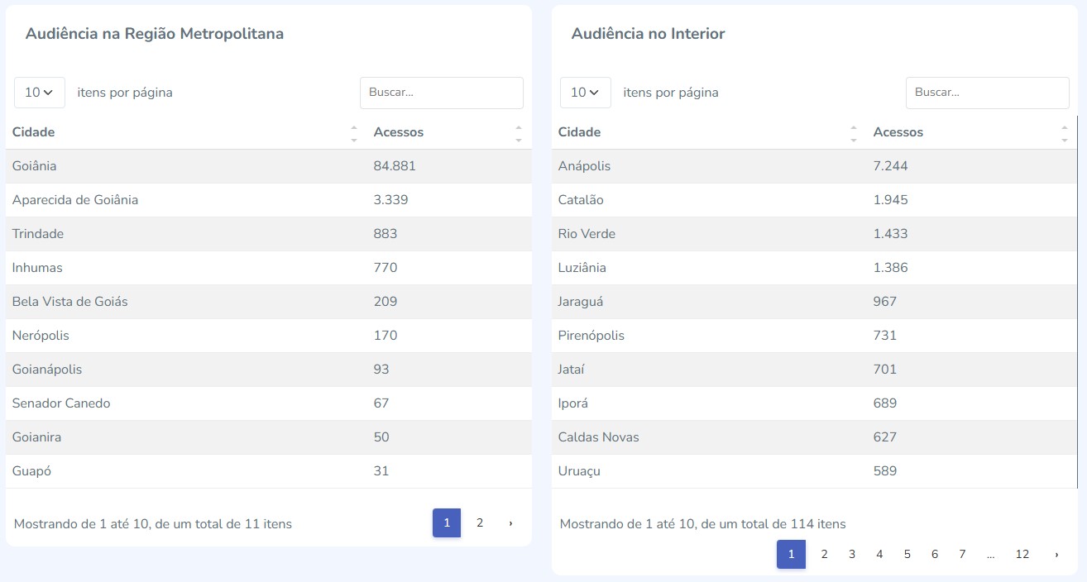
Task: Click the Buscar field in Região Metropolitana
Action: click(441, 93)
